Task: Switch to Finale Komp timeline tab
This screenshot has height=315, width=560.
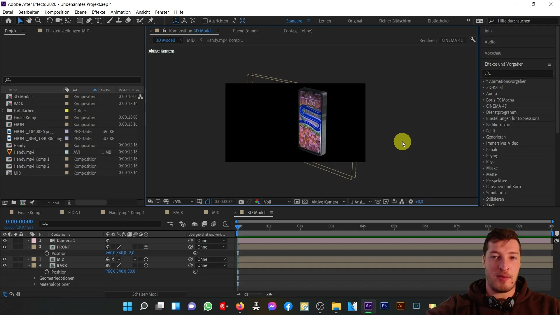Action: [x=29, y=213]
